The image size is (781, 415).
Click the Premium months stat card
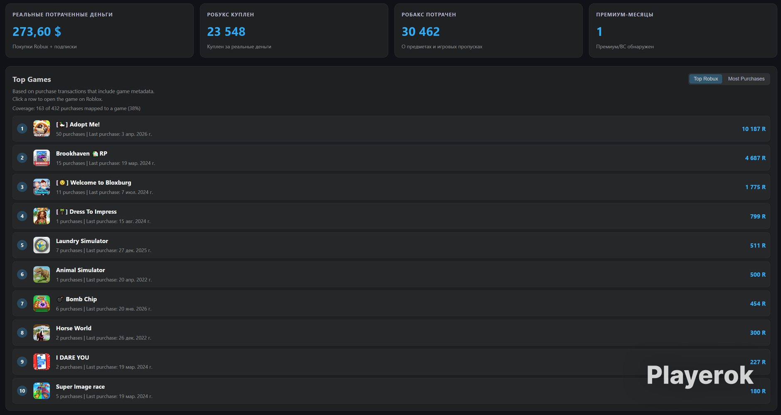683,31
